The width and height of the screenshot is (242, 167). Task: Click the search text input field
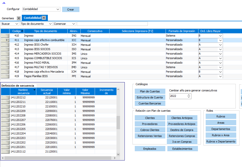tap(112, 24)
